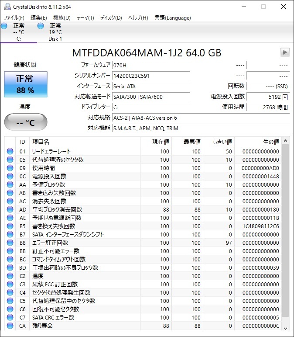This screenshot has width=294, height=337.
Task: Click the firmware field 070H
Action: 151,65
